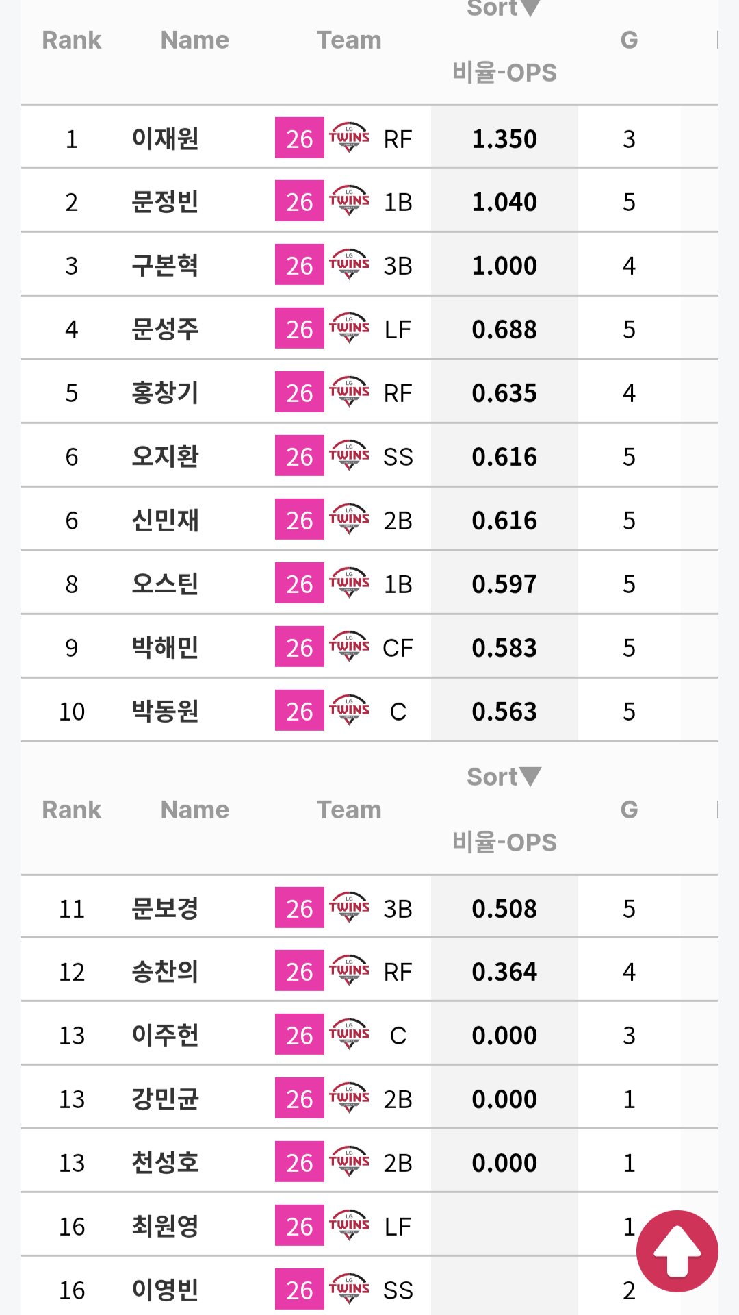Screen dimensions: 739x1315
Task: Select the Name column header in the top table
Action: (x=195, y=40)
